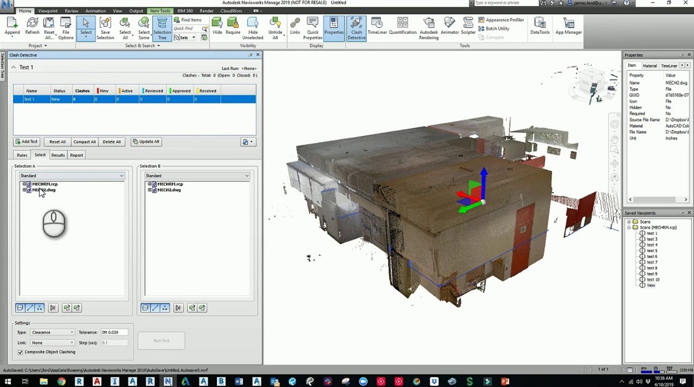Click Hide Unselected in Visibility group

[x=253, y=28]
